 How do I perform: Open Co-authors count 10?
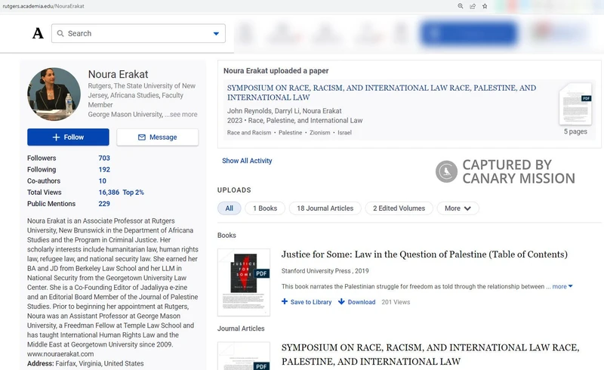point(102,180)
